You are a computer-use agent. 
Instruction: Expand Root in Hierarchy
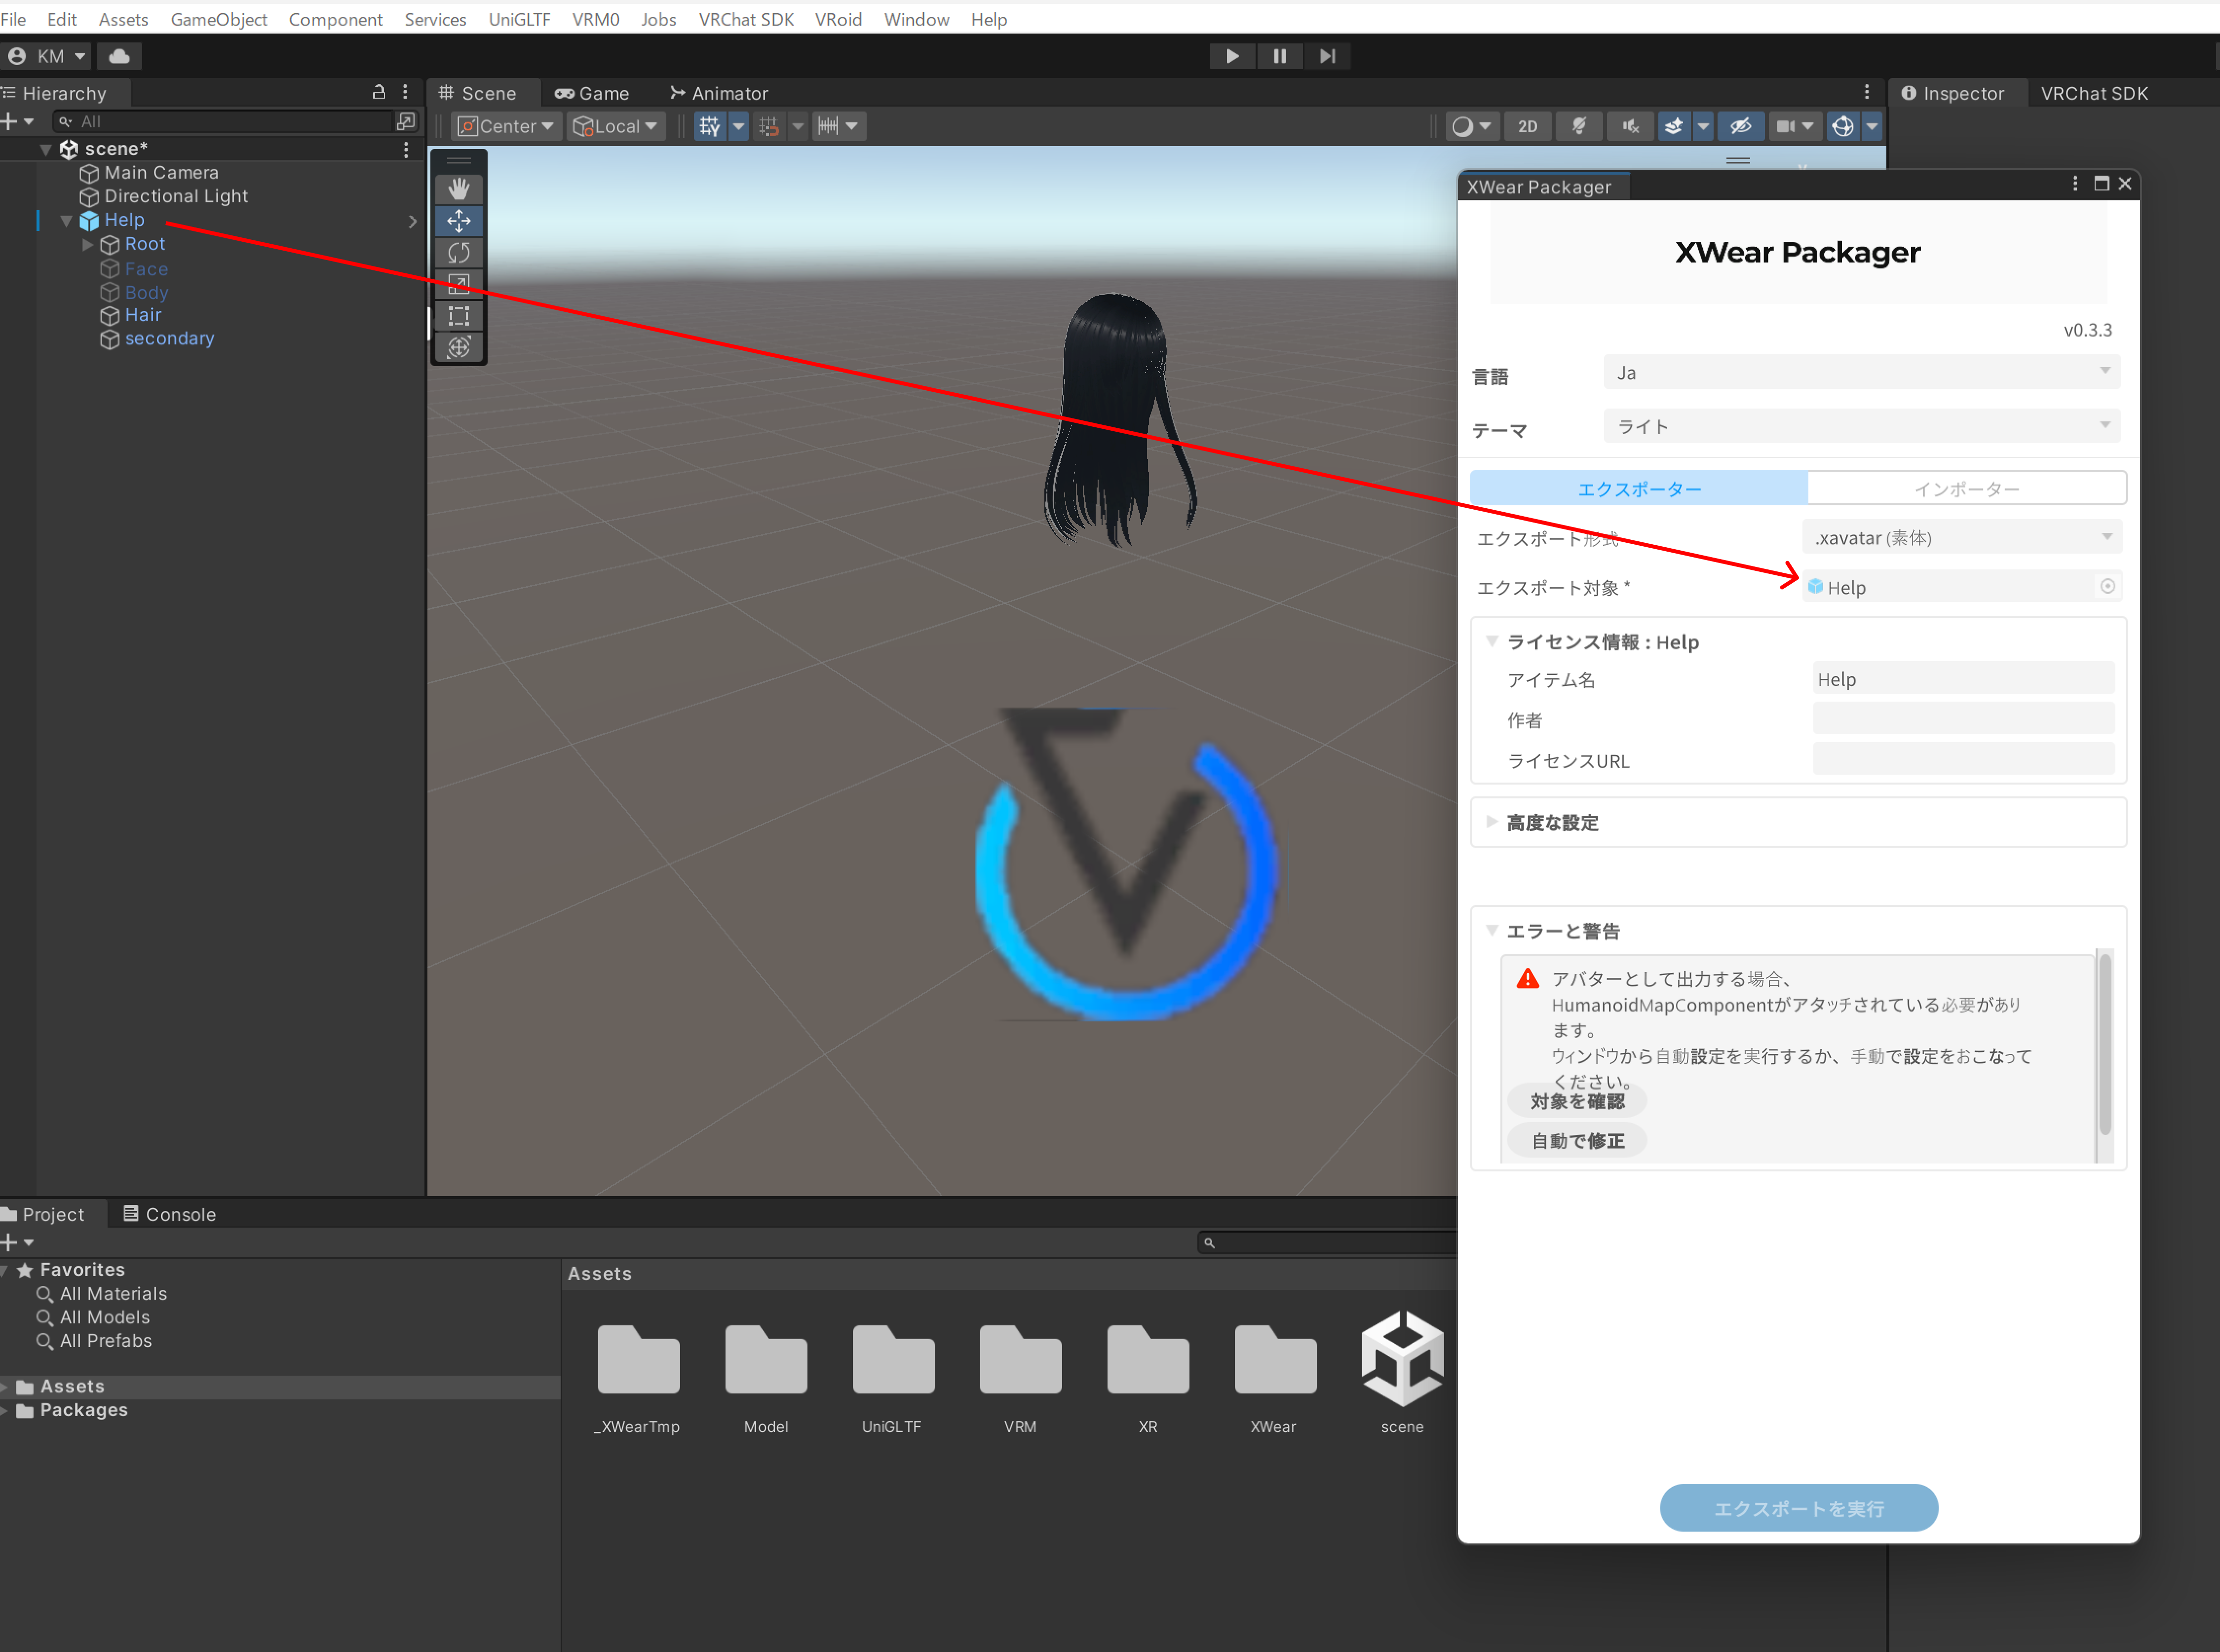point(87,244)
